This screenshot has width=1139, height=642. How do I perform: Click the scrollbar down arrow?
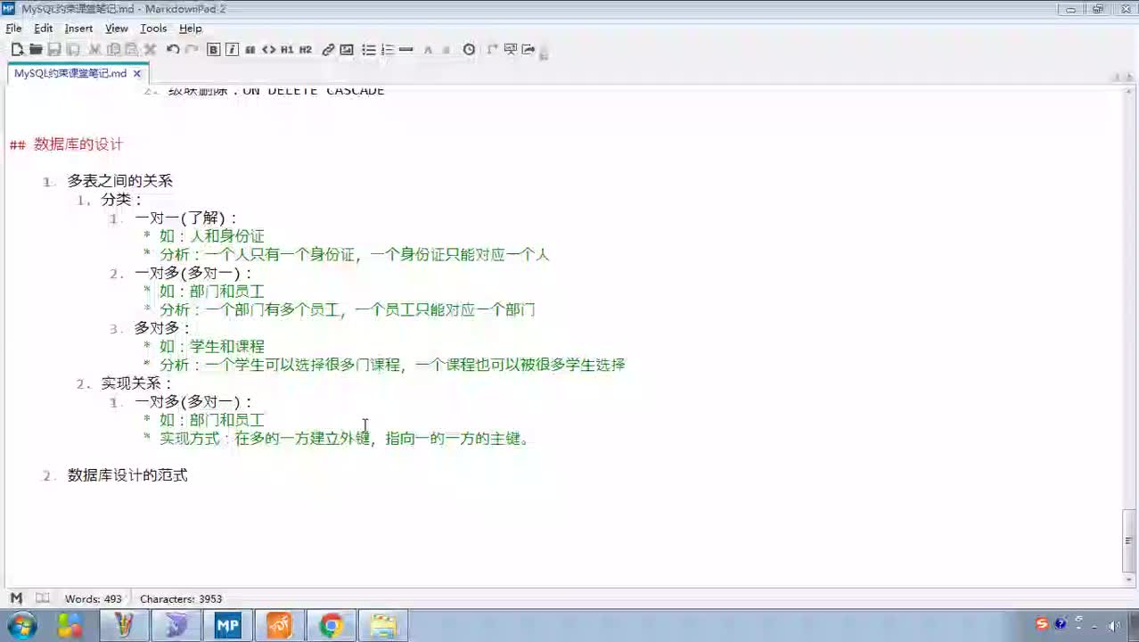[x=1130, y=581]
